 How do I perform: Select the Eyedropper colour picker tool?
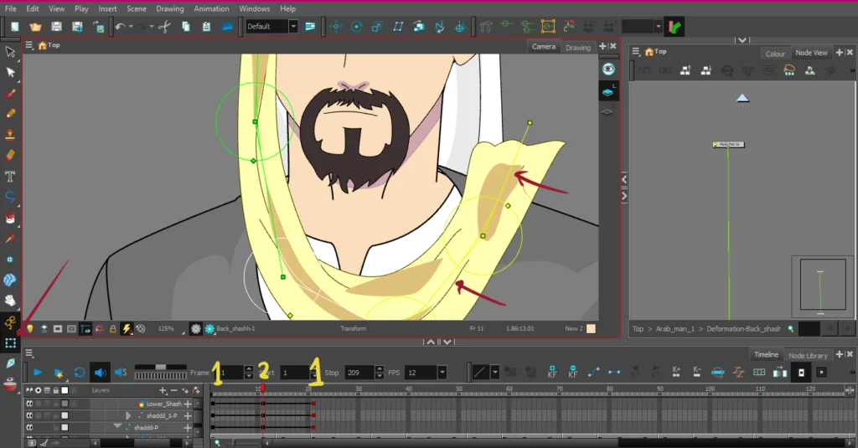(x=10, y=239)
